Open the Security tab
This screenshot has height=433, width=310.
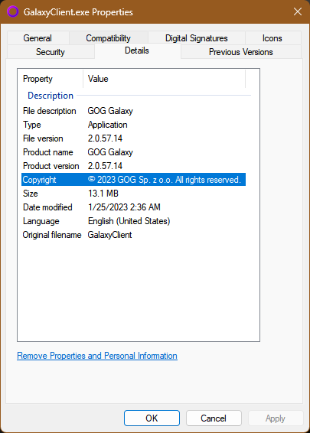pyautogui.click(x=51, y=52)
